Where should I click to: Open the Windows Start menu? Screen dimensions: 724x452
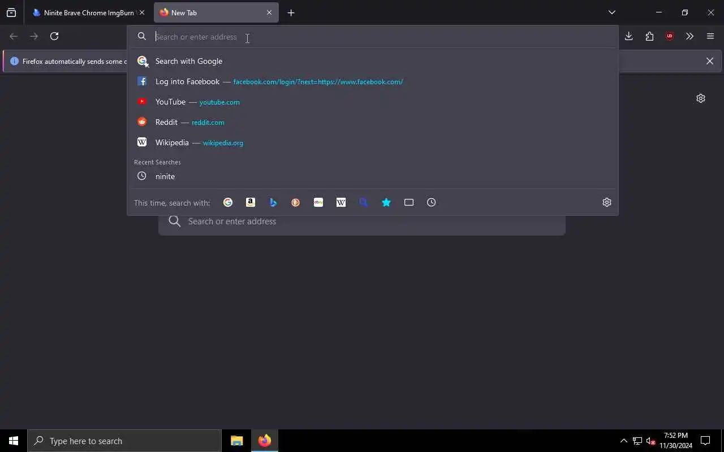coord(14,441)
